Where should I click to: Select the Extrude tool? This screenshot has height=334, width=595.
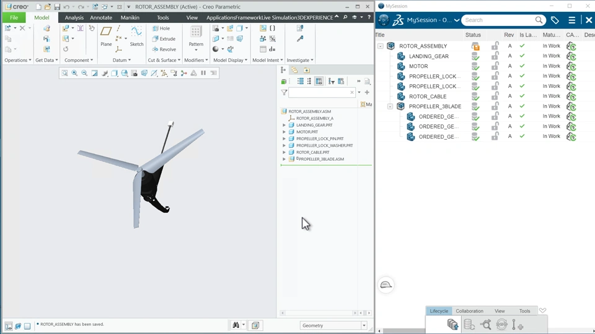[x=164, y=38]
